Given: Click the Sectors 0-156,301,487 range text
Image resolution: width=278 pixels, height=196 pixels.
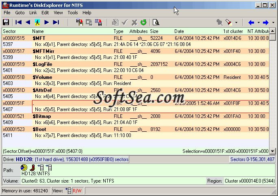Looking at the screenshot, I should (252, 159).
